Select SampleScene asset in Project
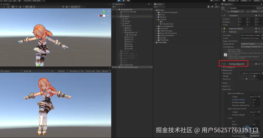This screenshot has width=263, height=138. click(x=167, y=24)
